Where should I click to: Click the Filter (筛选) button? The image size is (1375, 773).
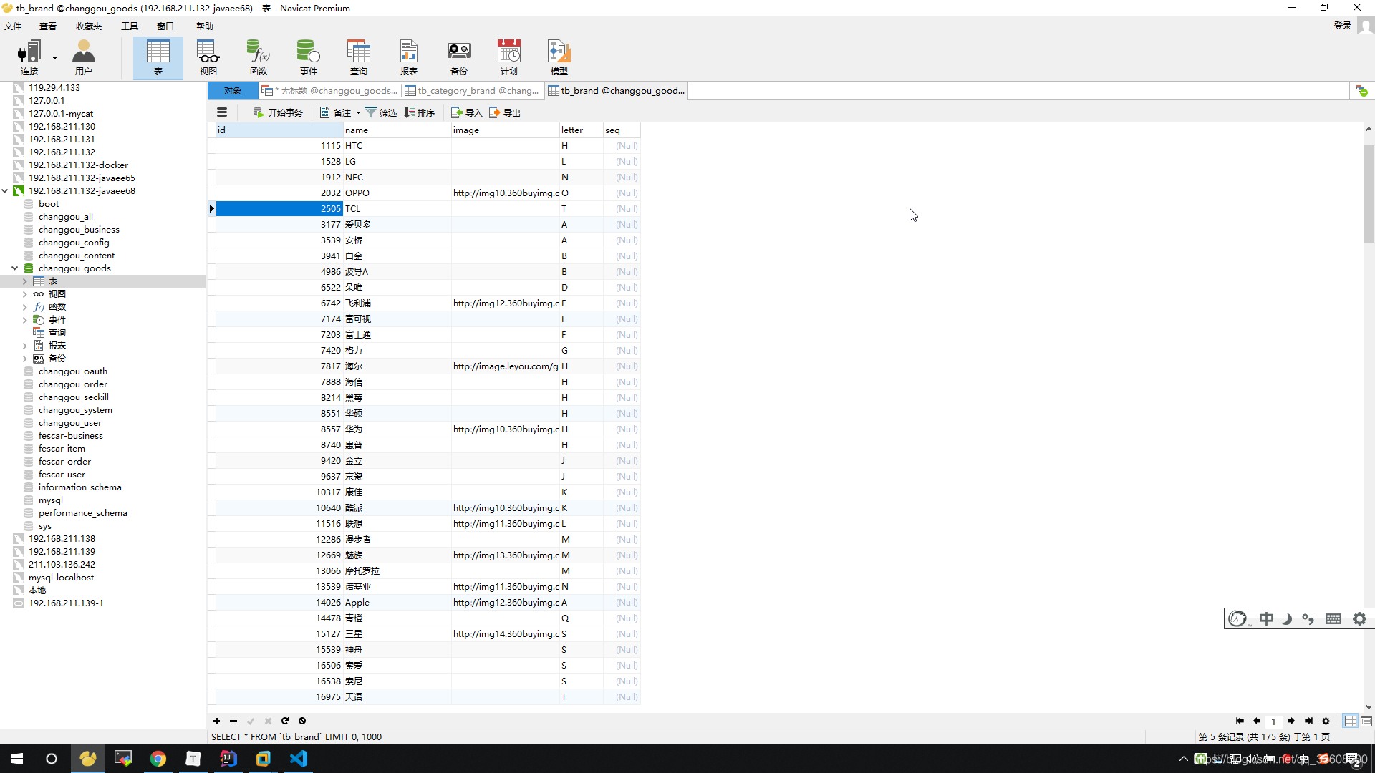click(381, 112)
